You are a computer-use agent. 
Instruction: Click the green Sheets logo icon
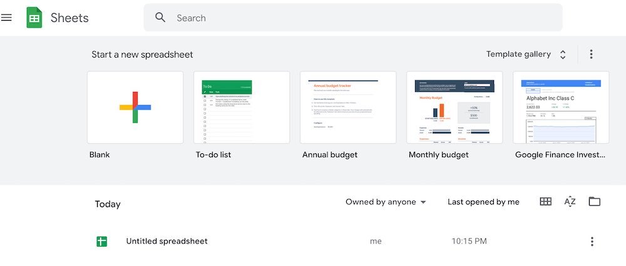coord(34,18)
